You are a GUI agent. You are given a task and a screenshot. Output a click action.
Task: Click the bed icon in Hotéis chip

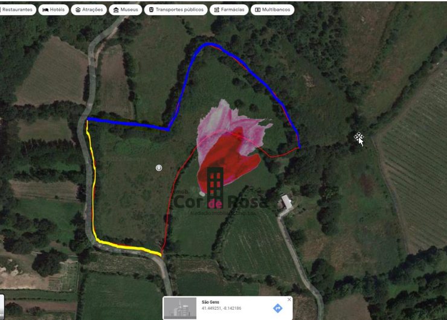tap(45, 10)
